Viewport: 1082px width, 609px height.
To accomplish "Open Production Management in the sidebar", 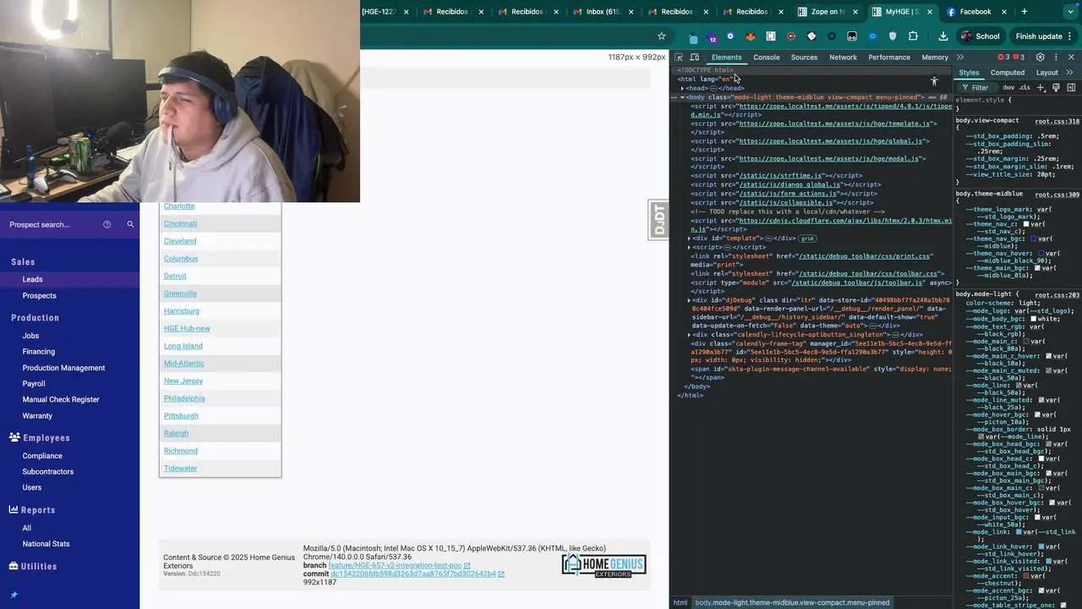I will (x=63, y=368).
